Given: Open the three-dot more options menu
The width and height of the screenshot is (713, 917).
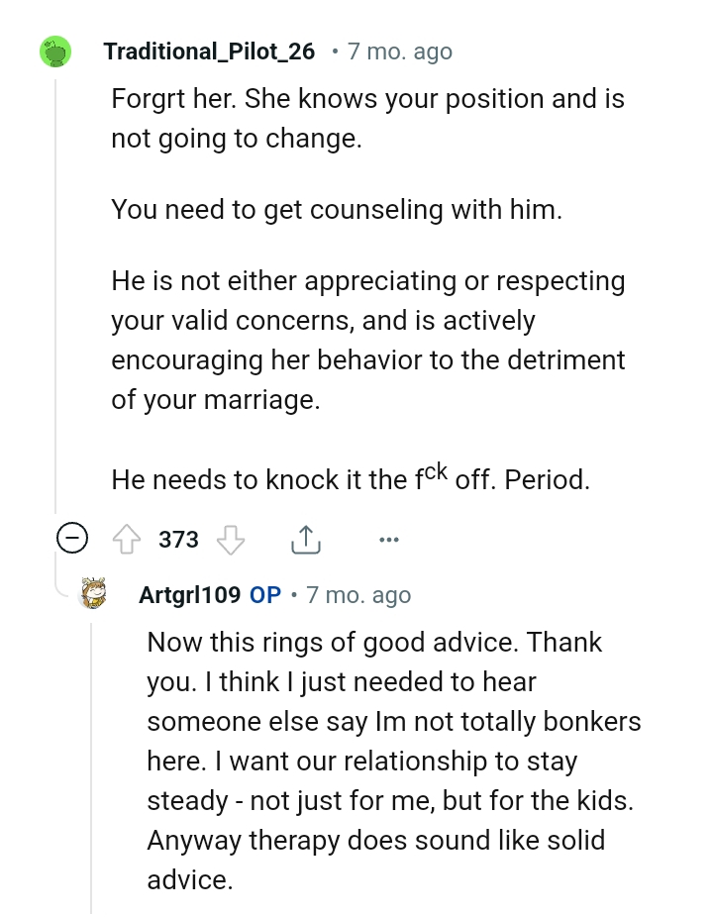Looking at the screenshot, I should click(388, 539).
